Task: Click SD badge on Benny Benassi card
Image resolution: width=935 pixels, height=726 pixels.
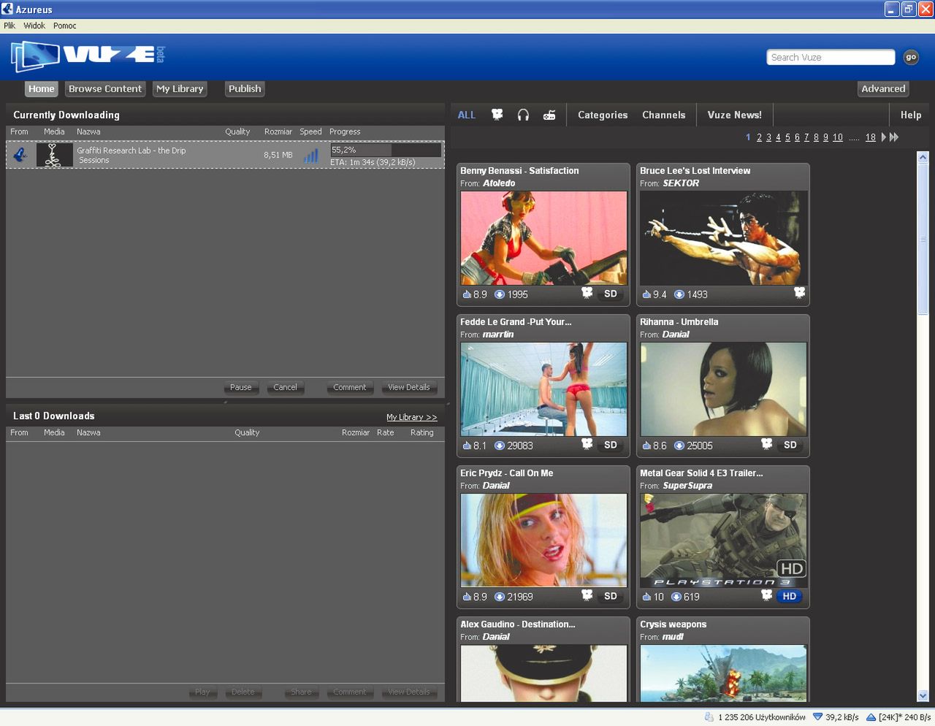Action: pos(611,294)
